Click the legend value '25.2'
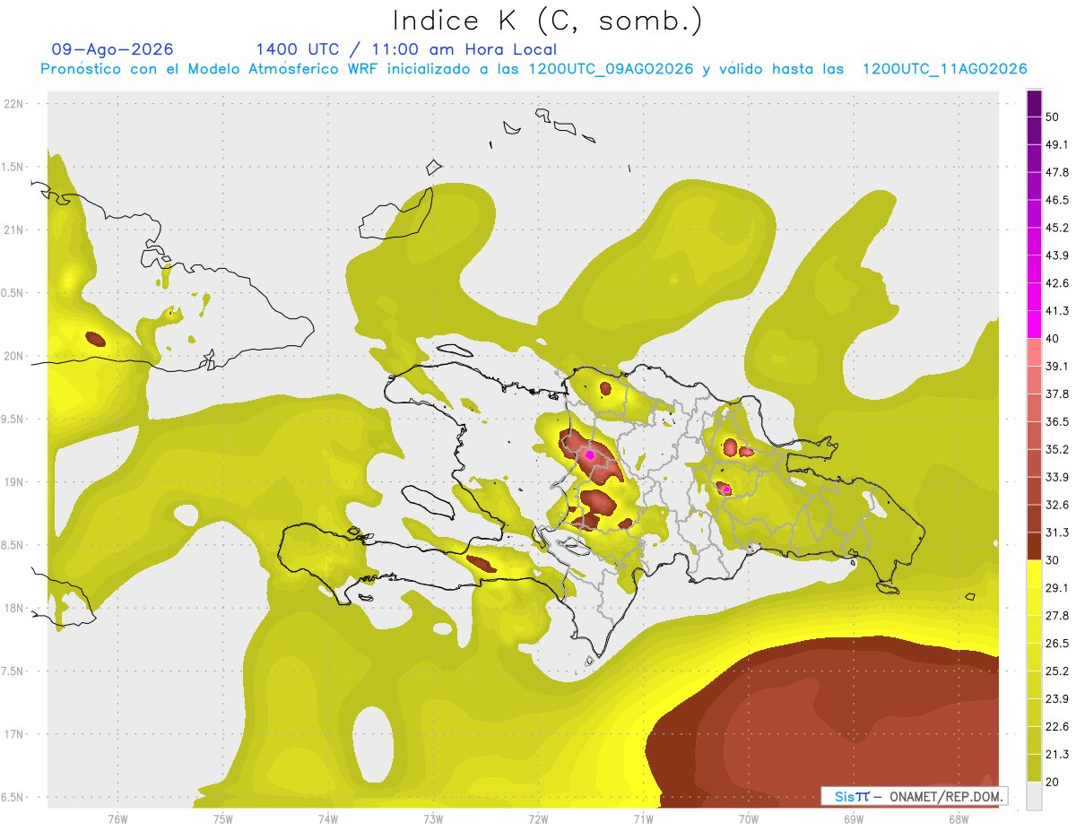Screen dimensions: 1076x831 (x=1057, y=671)
